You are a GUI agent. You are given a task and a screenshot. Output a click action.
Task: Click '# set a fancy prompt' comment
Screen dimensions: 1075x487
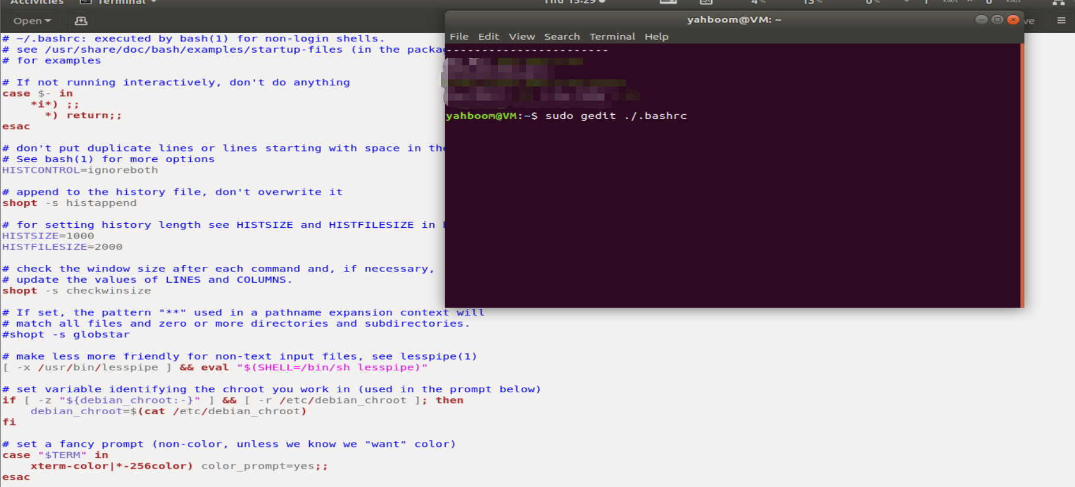click(229, 444)
